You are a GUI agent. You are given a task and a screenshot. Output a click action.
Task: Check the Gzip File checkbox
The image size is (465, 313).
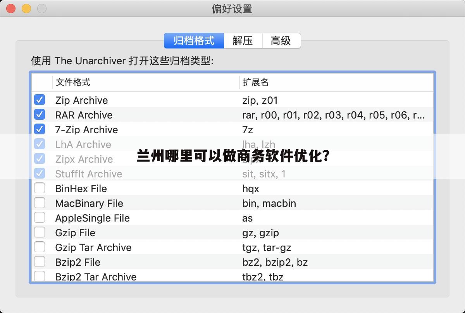point(40,232)
